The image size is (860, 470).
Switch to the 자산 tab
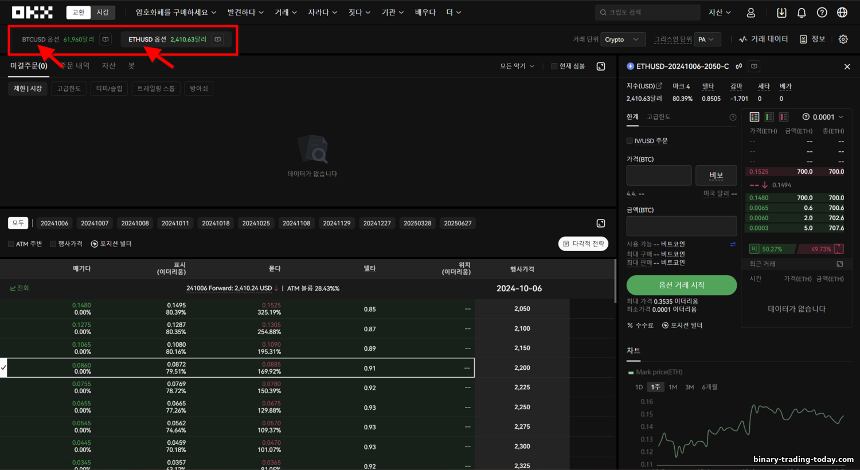point(108,66)
